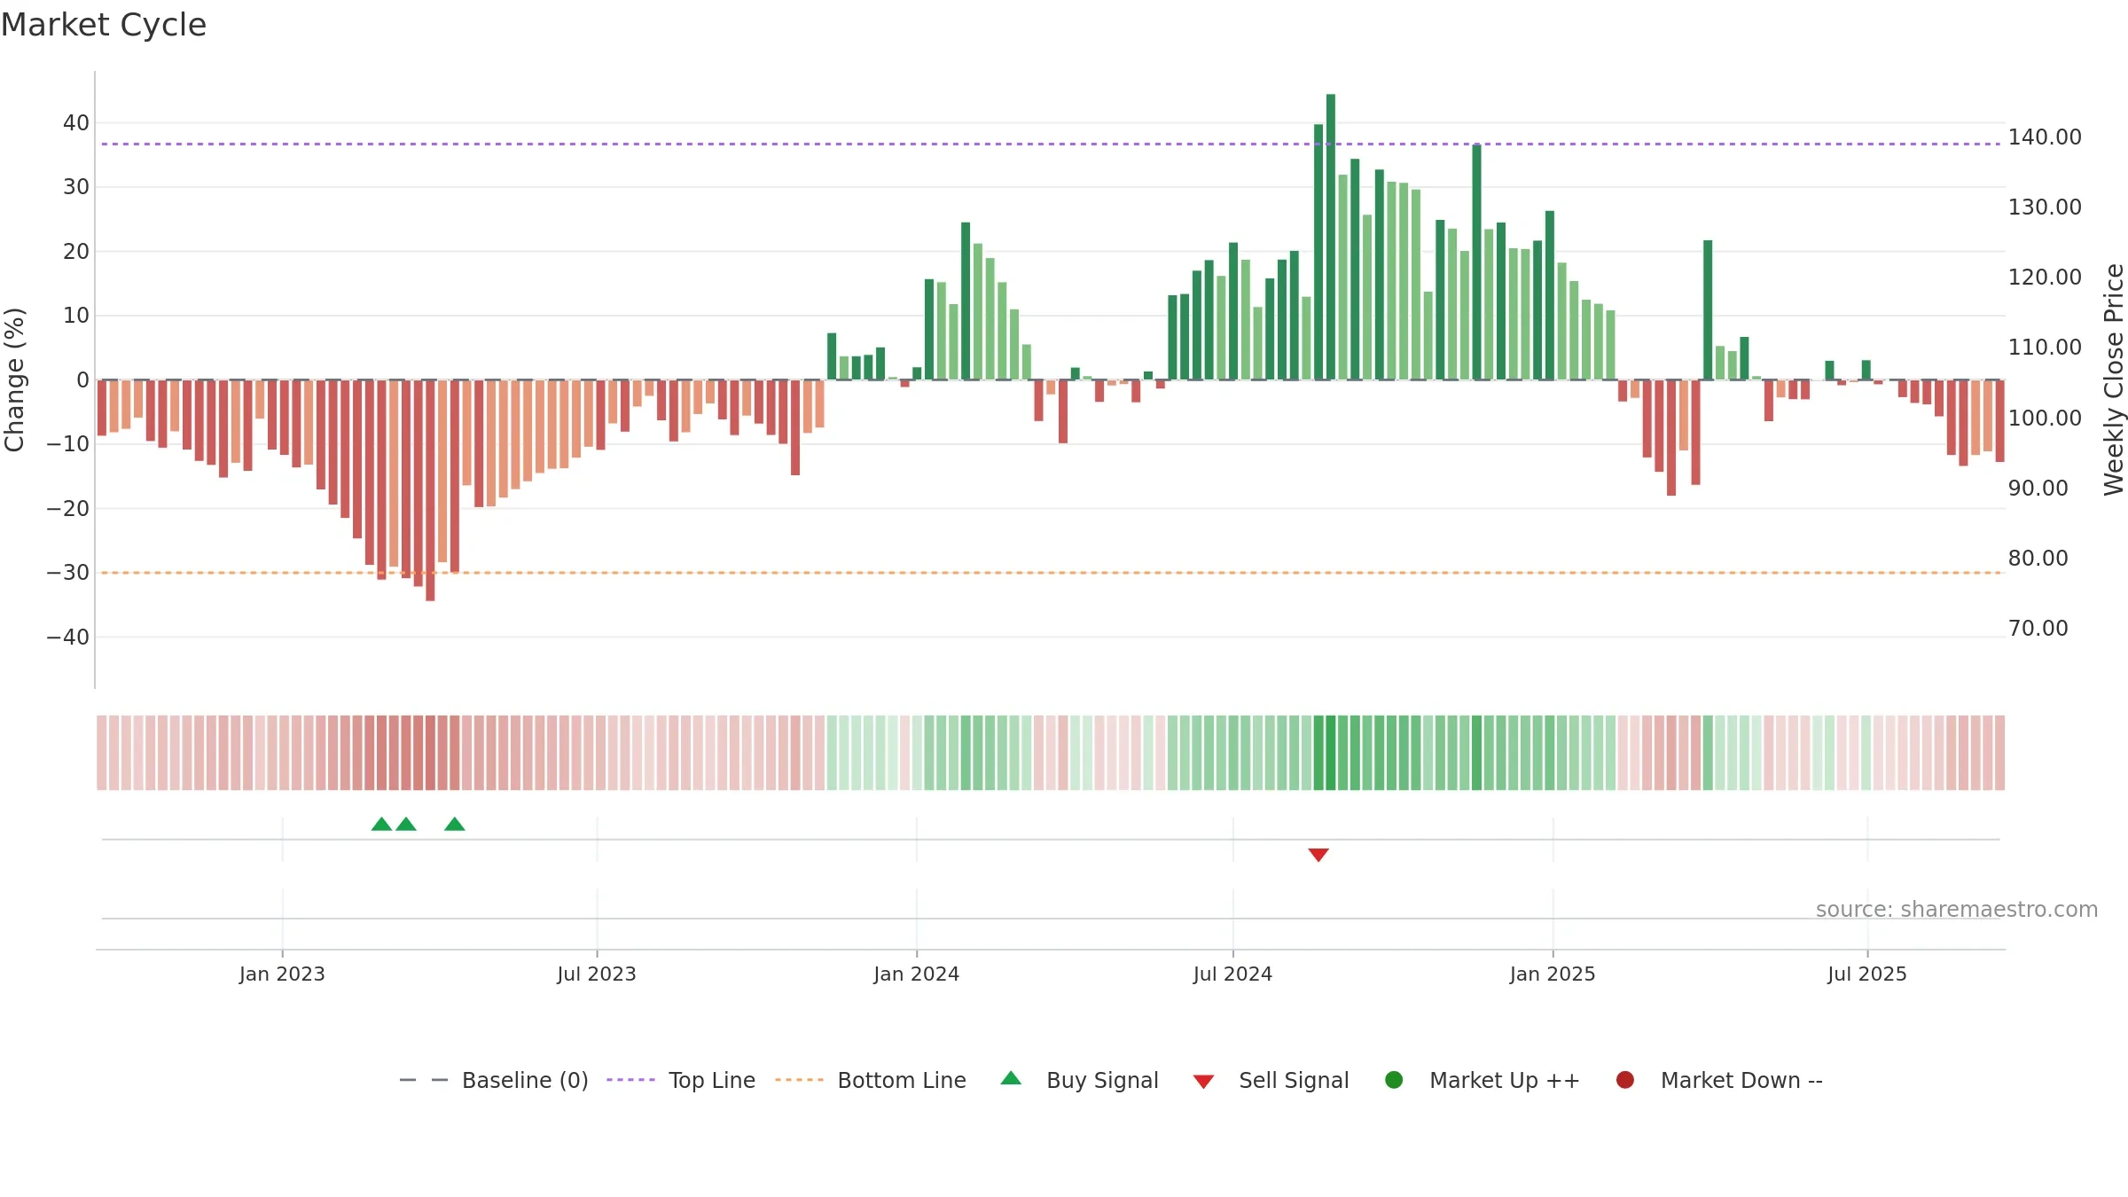2128x1197 pixels.
Task: Click the third buy signal triangle near mid-2023
Action: click(455, 825)
